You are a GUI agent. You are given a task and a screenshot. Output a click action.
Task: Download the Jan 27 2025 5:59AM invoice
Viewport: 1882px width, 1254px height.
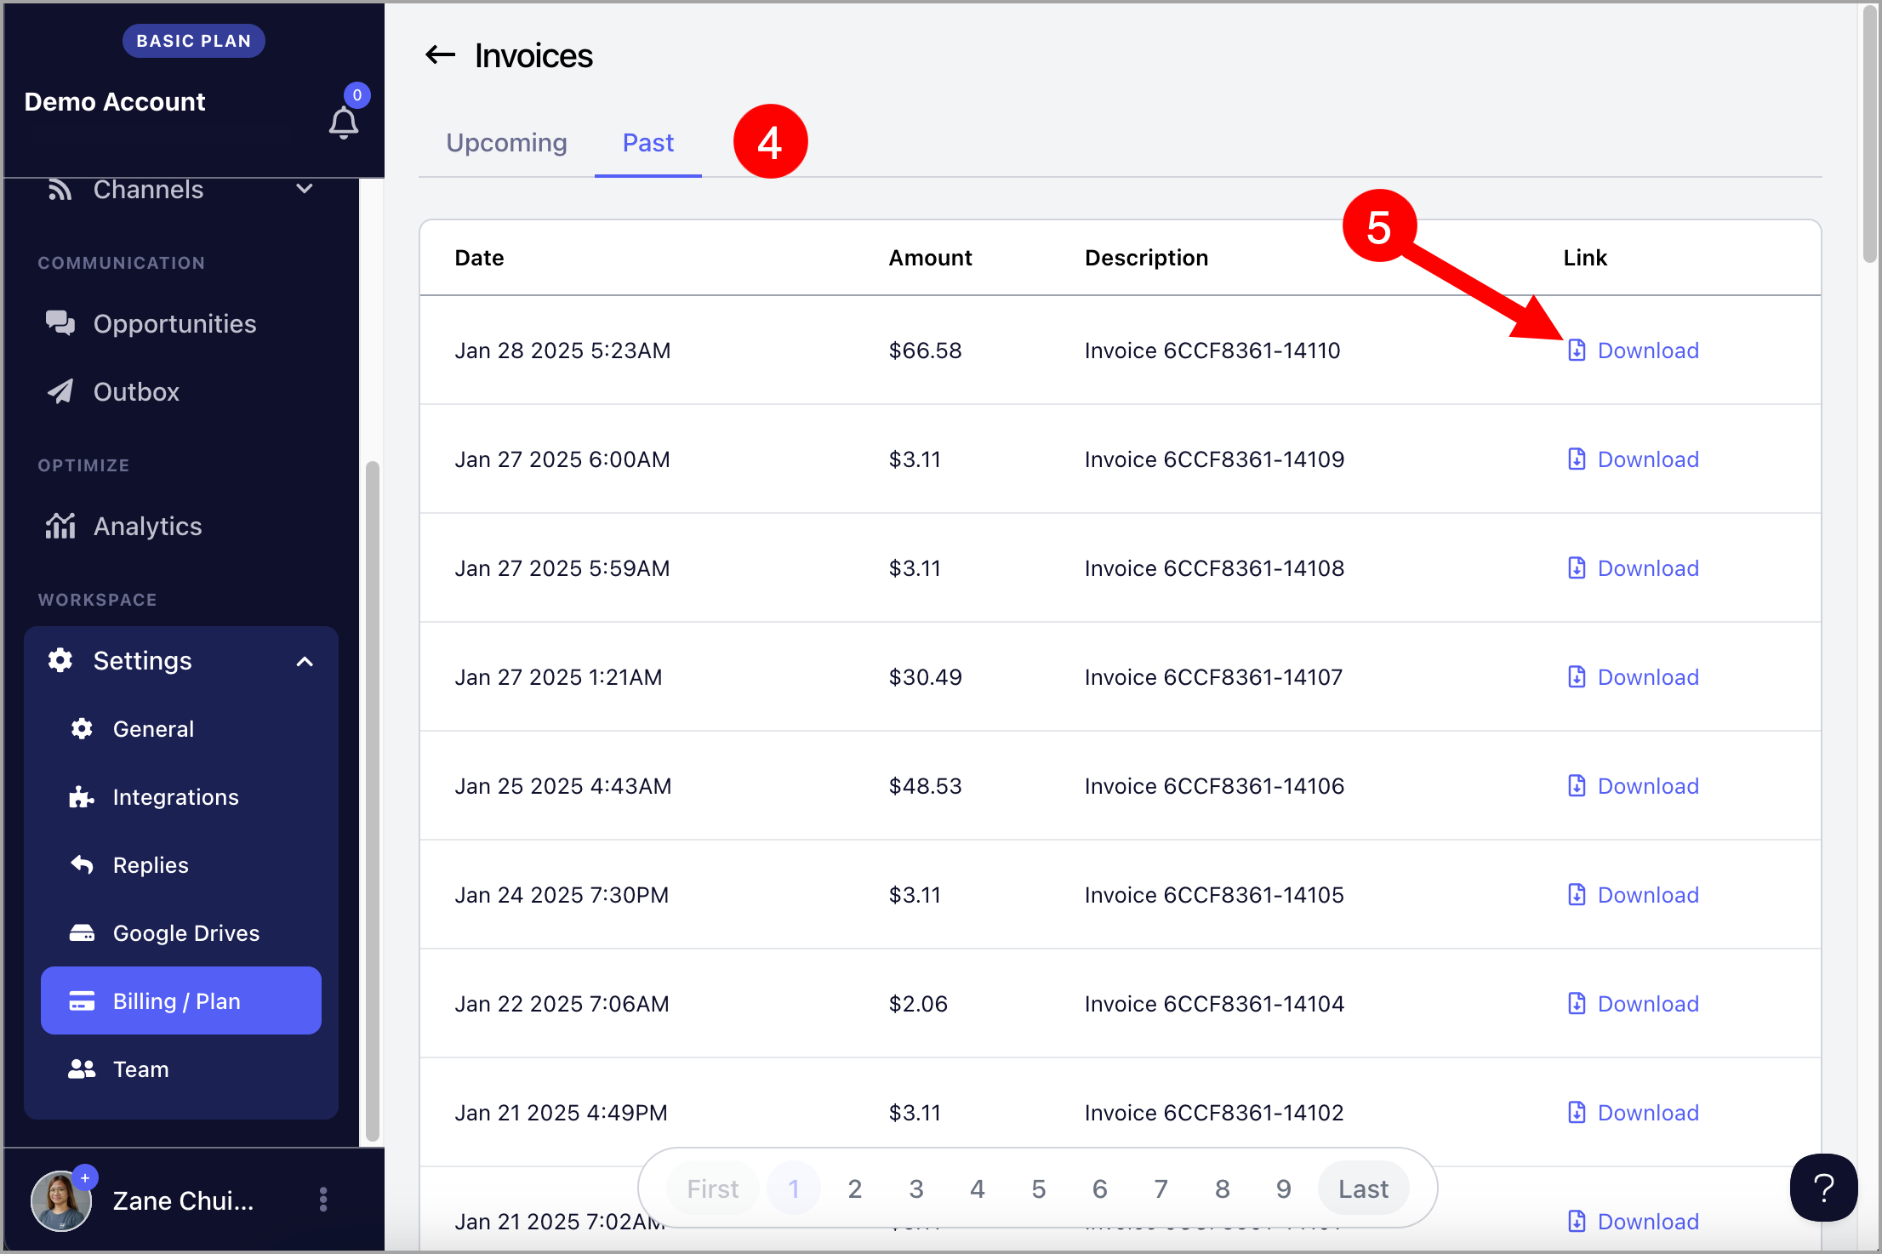[x=1633, y=568]
